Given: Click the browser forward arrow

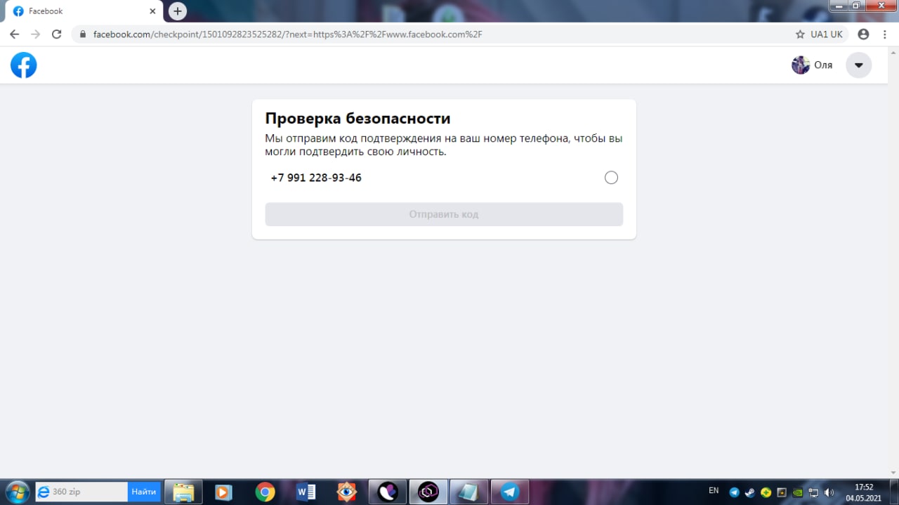Looking at the screenshot, I should click(x=36, y=34).
